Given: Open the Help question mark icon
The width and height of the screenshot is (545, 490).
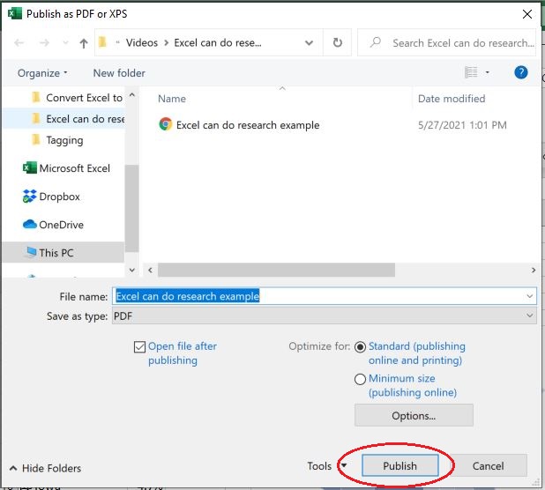Looking at the screenshot, I should pyautogui.click(x=520, y=72).
